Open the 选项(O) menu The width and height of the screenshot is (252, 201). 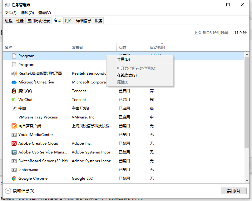point(27,13)
